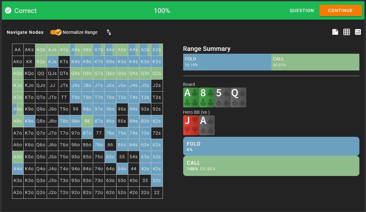This screenshot has height=212, width=366.
Task: Select the T8o cell in range grid
Action: tap(64, 121)
